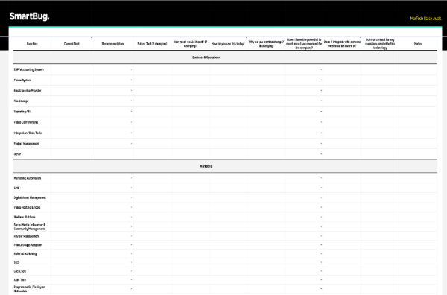The image size is (447, 295).
Task: Select the Email Service Provider row label
Action: pos(28,90)
